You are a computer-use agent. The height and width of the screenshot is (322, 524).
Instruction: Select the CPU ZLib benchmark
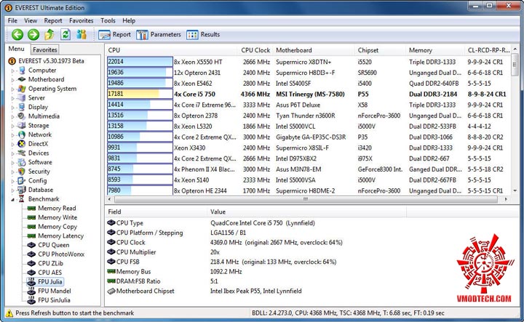tap(45, 263)
